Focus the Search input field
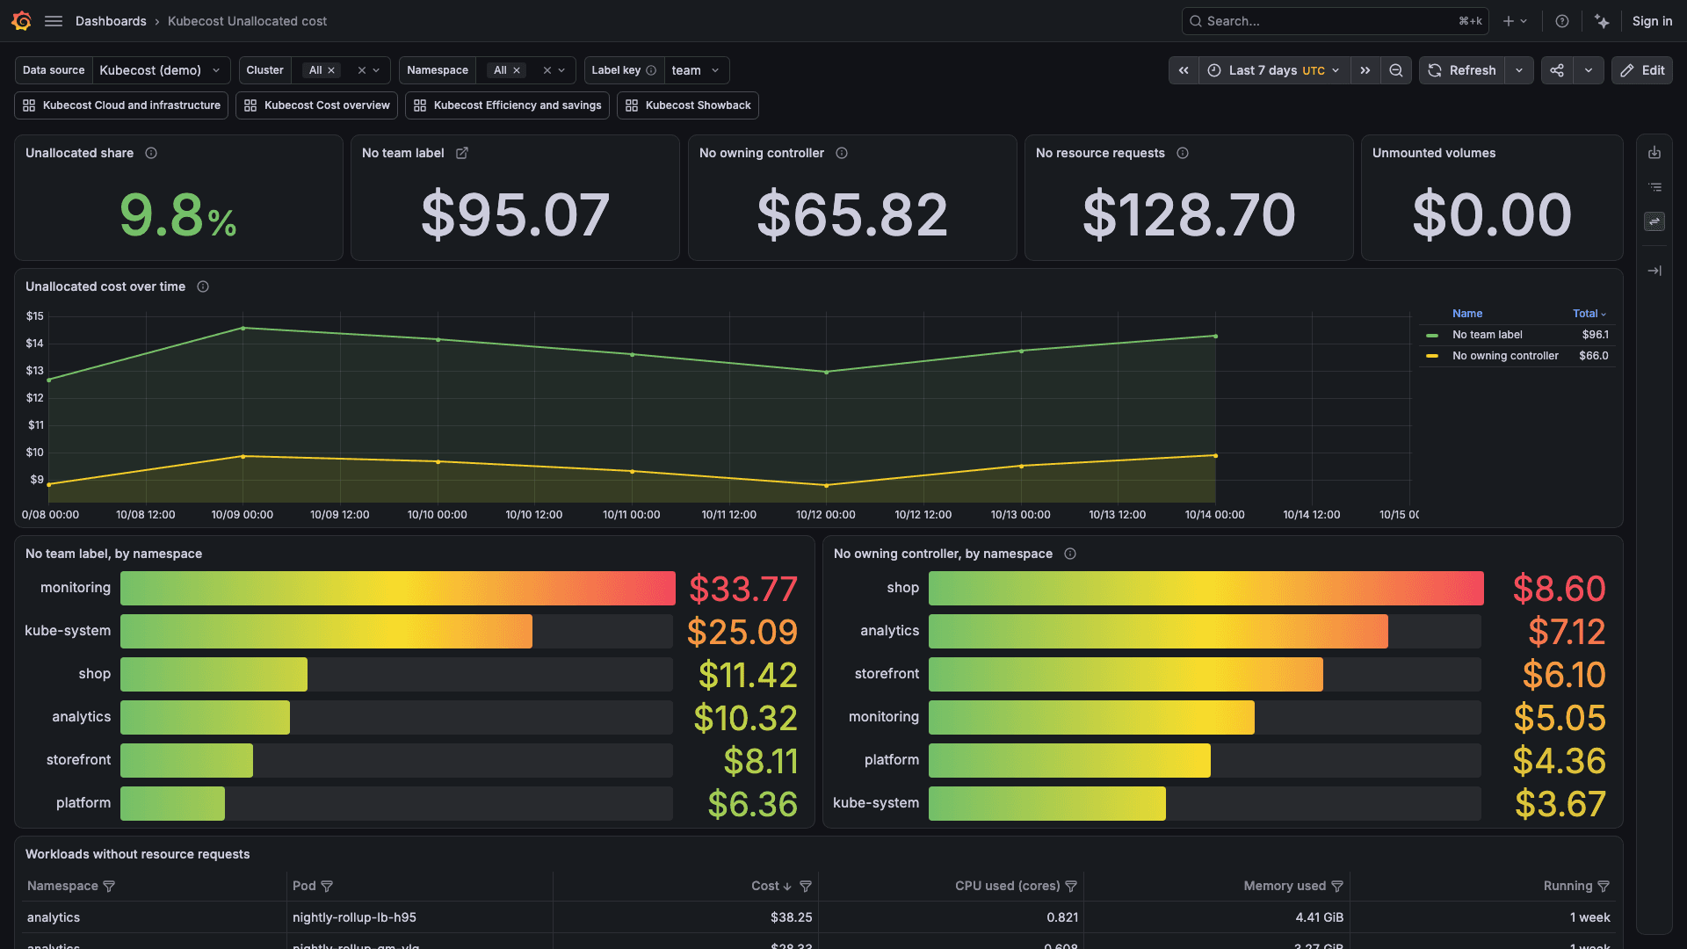This screenshot has height=949, width=1687. pyautogui.click(x=1336, y=21)
